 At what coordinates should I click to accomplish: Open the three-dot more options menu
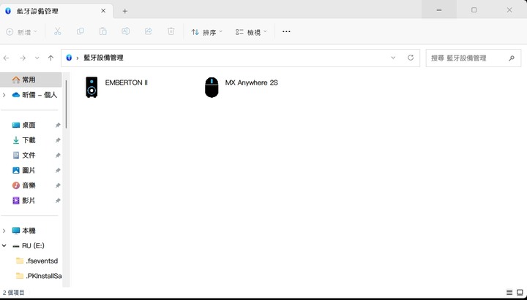(x=286, y=31)
